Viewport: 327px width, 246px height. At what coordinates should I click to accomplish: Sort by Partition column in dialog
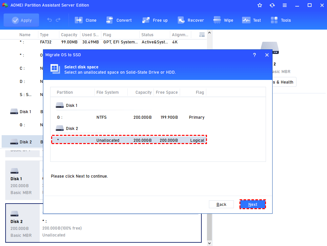click(65, 92)
